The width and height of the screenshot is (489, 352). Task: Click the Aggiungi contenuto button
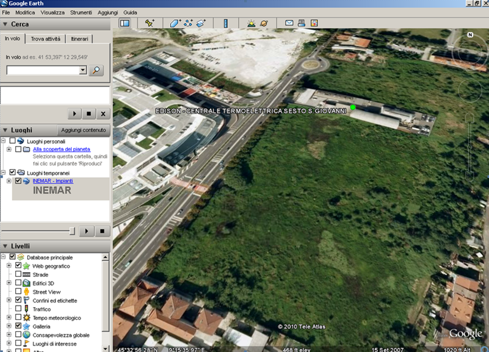click(83, 130)
